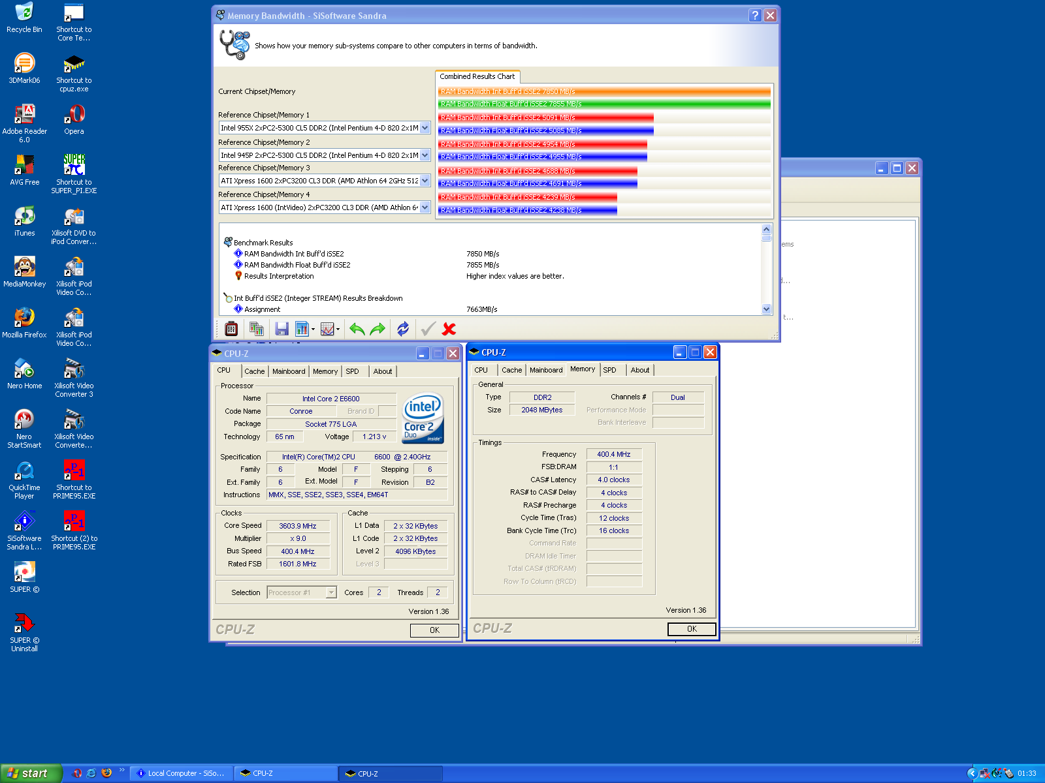The image size is (1045, 783).
Task: Launch Opera from the quick launch bar
Action: 77,773
